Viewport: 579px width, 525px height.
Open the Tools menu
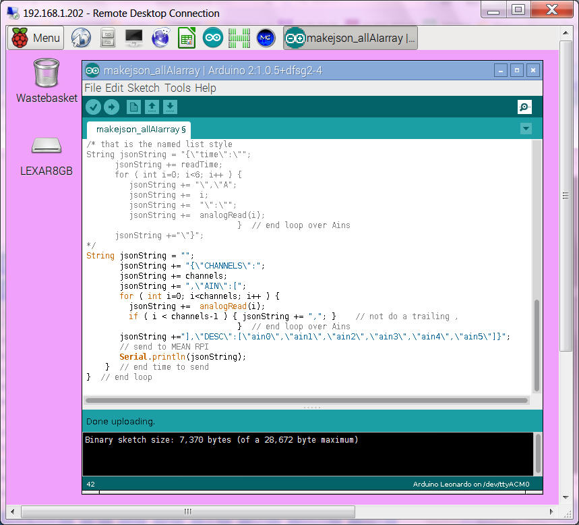(x=177, y=88)
